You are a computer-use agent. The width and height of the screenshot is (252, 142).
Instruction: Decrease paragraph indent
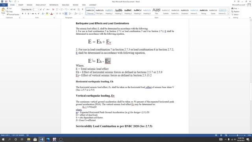coord(72,9)
